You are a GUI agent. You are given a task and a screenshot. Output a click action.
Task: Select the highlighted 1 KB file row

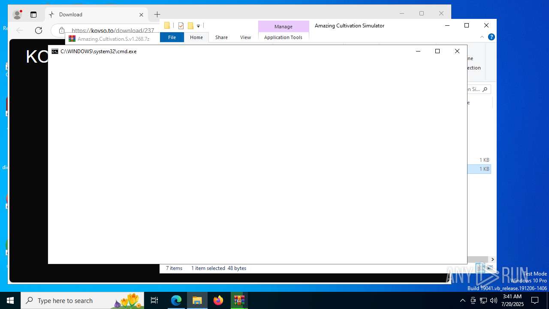pyautogui.click(x=479, y=169)
